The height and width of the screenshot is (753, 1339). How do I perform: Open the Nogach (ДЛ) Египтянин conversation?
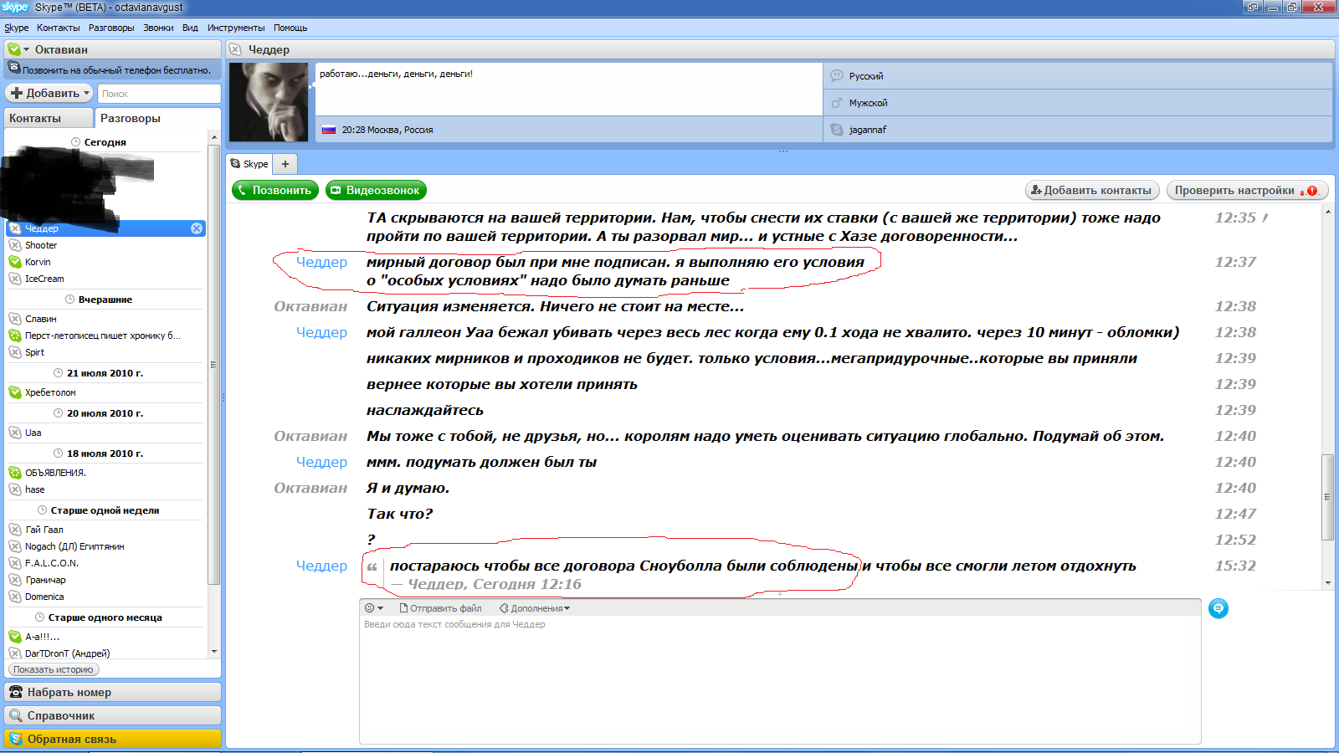[105, 546]
